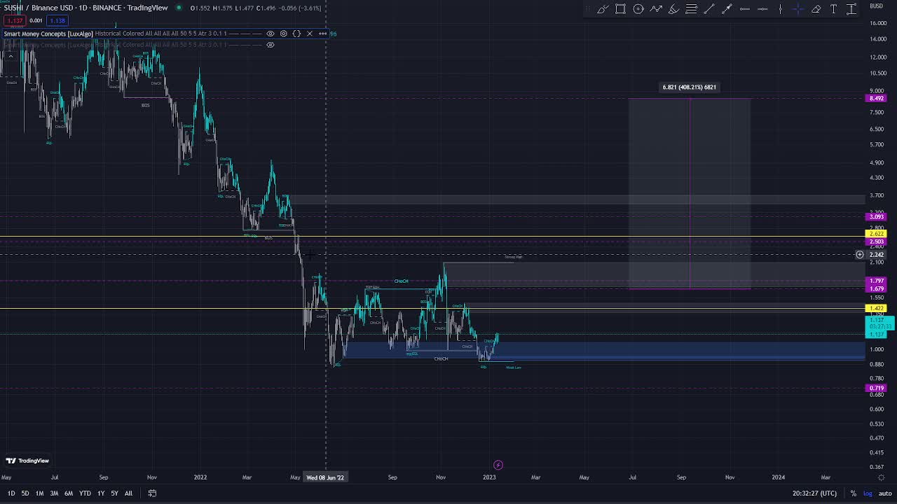Select the Circle drawing tool

638,9
